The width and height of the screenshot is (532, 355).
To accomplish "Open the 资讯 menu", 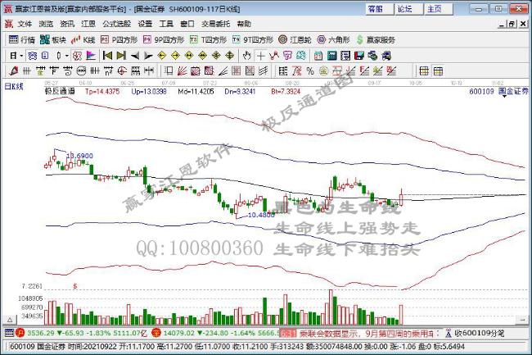I will point(67,24).
